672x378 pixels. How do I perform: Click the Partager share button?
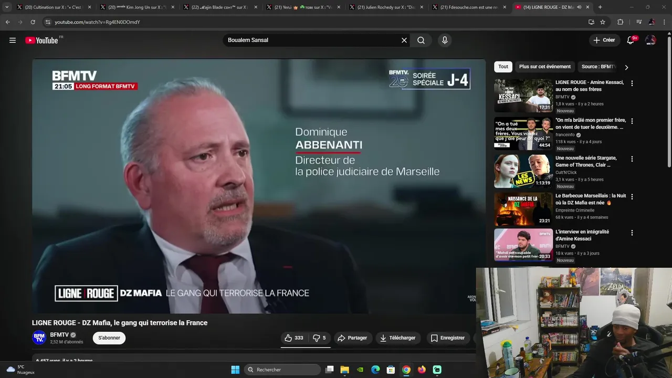click(352, 338)
